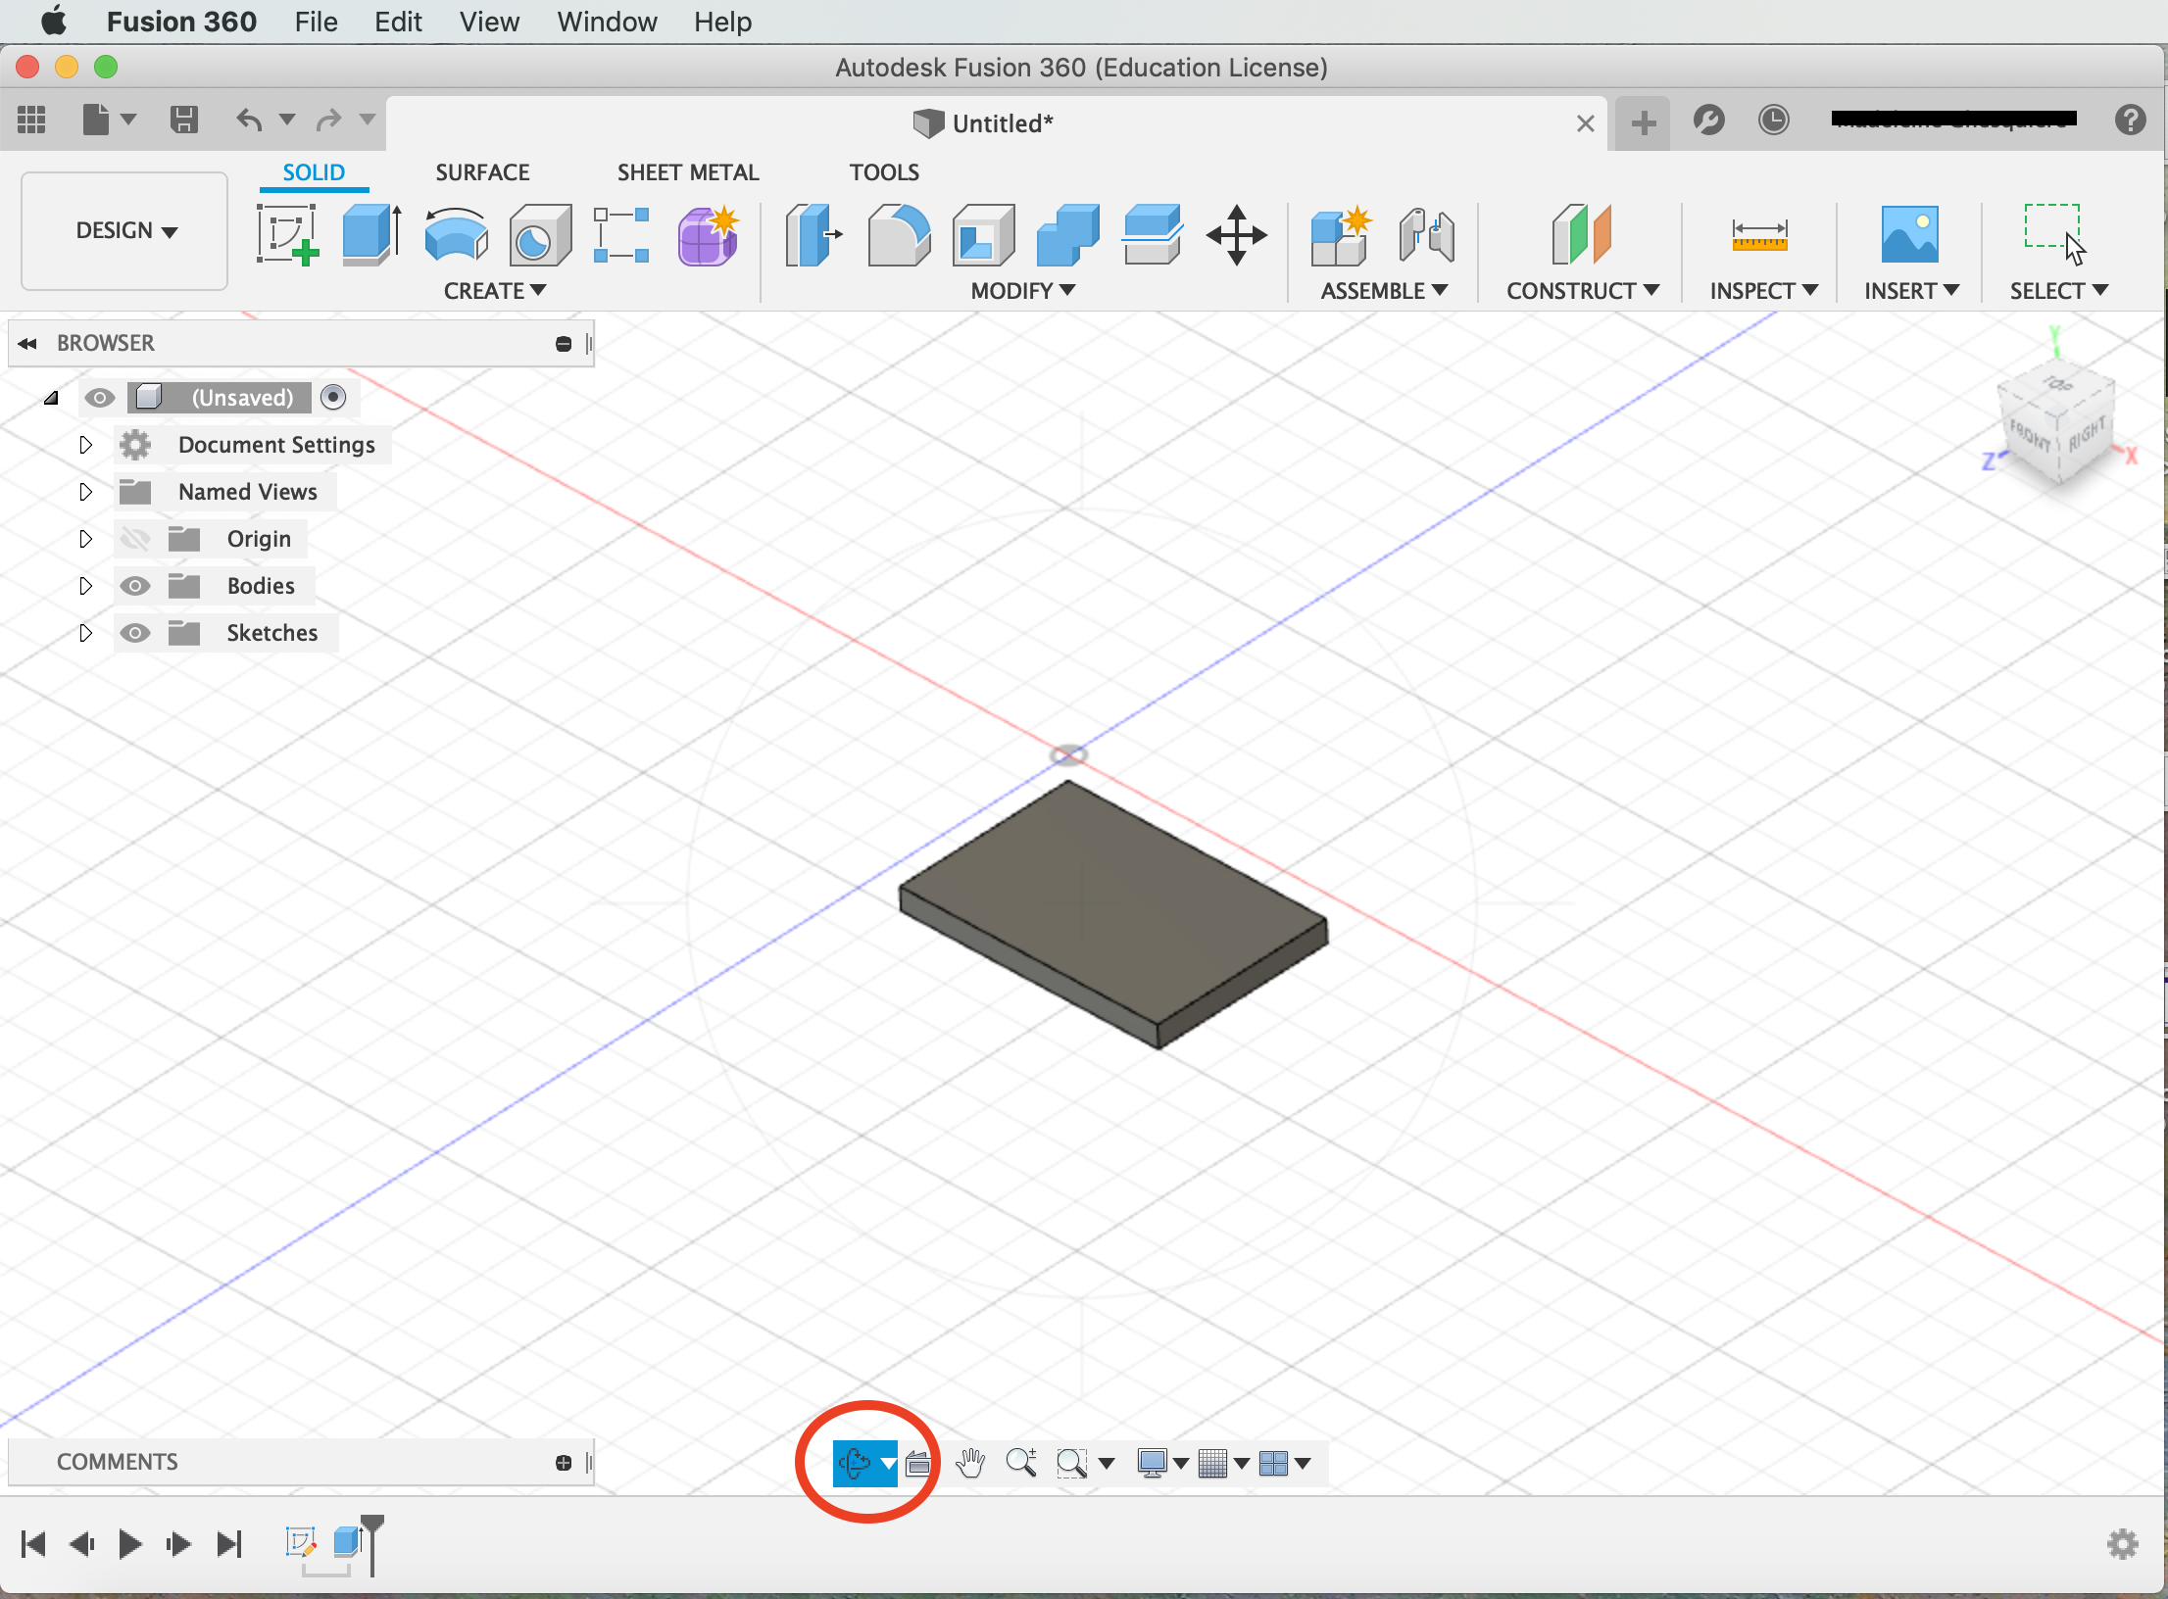Image resolution: width=2168 pixels, height=1599 pixels.
Task: Open the Window menu in menu bar
Action: (607, 22)
